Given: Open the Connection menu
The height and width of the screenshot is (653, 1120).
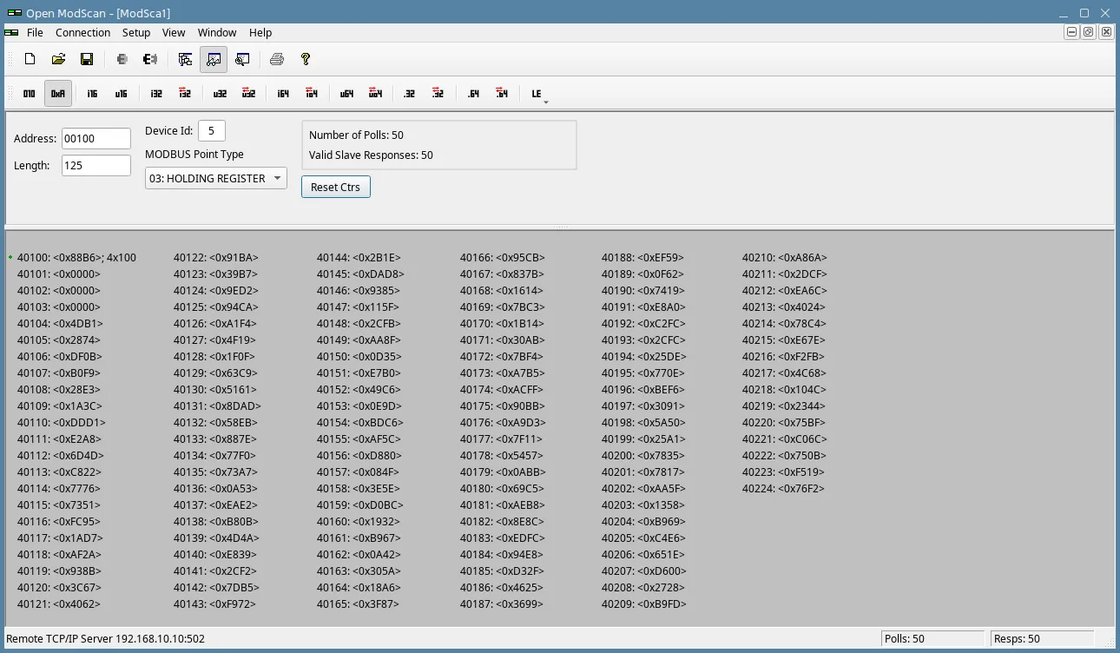Looking at the screenshot, I should [82, 32].
